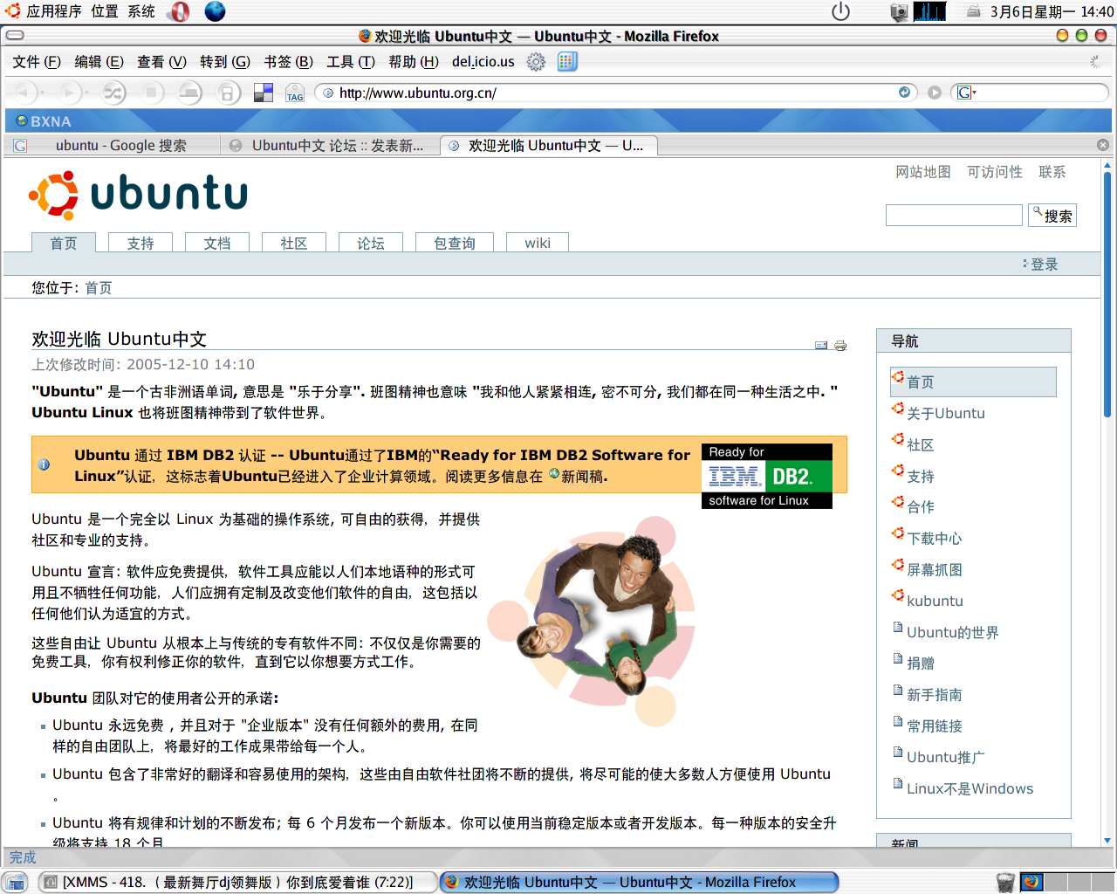Click Linux不是Windows sidebar link
Image resolution: width=1117 pixels, height=894 pixels.
(x=970, y=788)
